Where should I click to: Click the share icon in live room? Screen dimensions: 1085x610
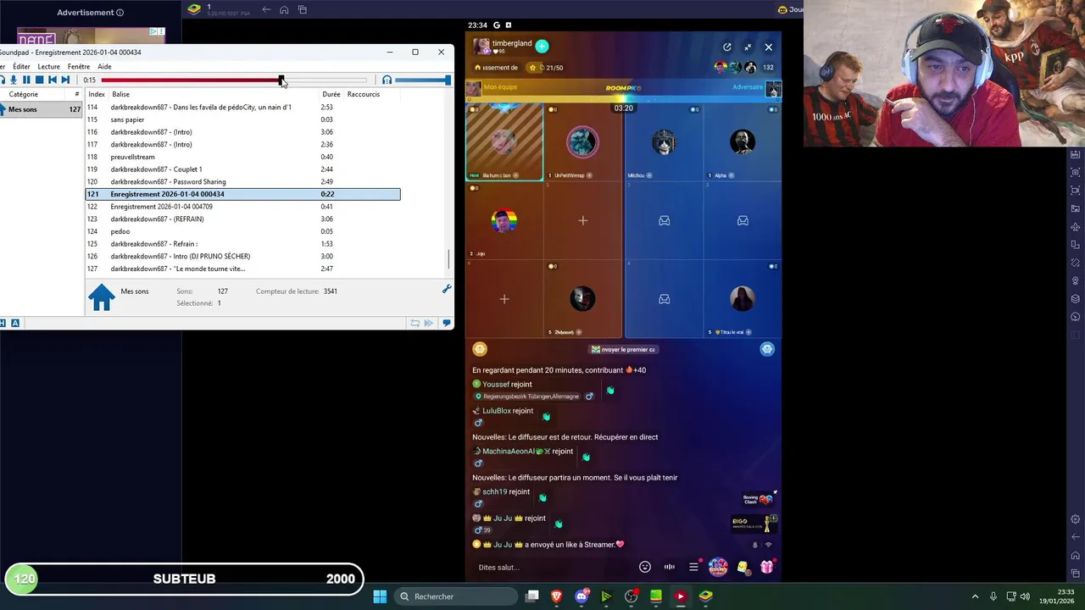coord(726,47)
